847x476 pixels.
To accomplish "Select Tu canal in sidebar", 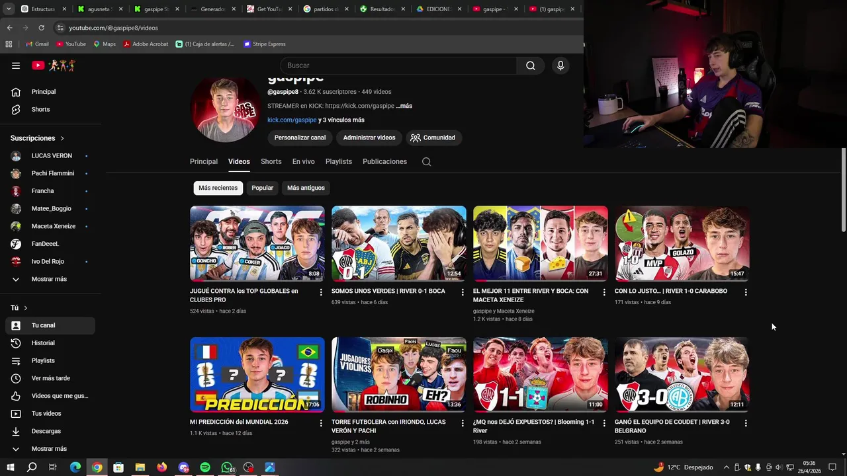I will coord(50,325).
